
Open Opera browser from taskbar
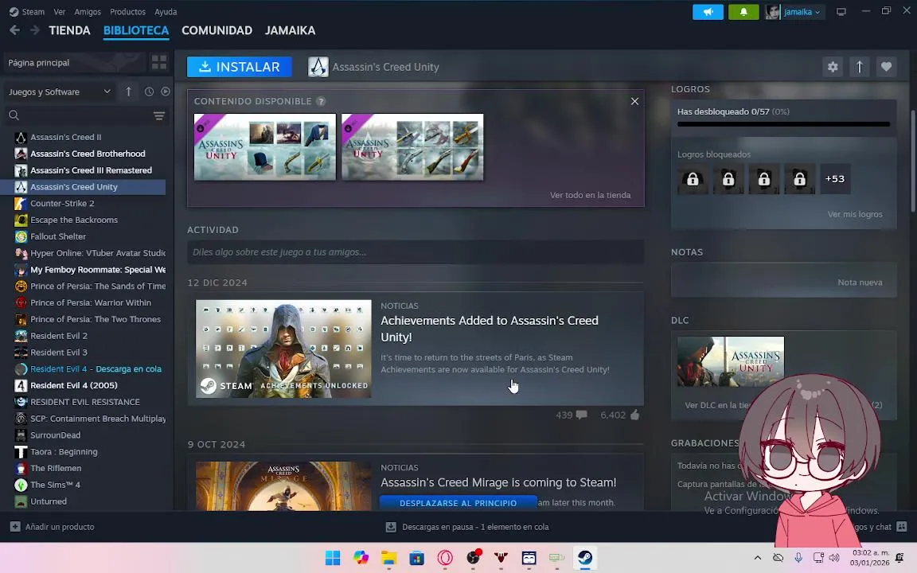445,558
